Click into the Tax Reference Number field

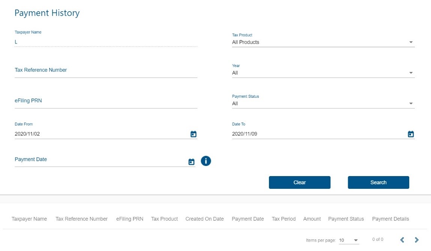pyautogui.click(x=106, y=70)
